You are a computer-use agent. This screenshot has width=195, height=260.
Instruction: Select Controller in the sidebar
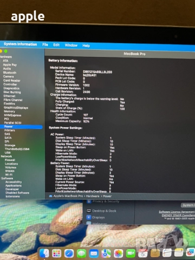[10, 84]
